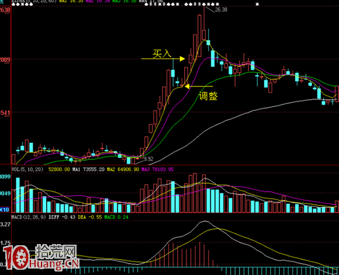This screenshot has width=339, height=275.
Task: Click the 9049 volume axis label
Action: pyautogui.click(x=5, y=193)
